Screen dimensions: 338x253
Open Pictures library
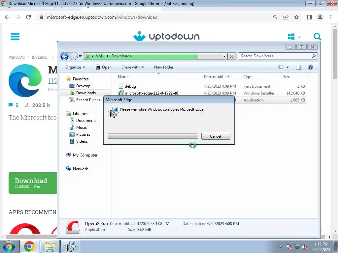(x=83, y=134)
